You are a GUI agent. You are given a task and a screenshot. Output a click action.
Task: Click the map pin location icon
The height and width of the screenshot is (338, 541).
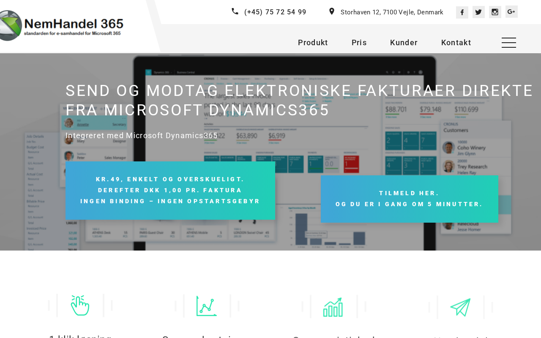point(332,11)
